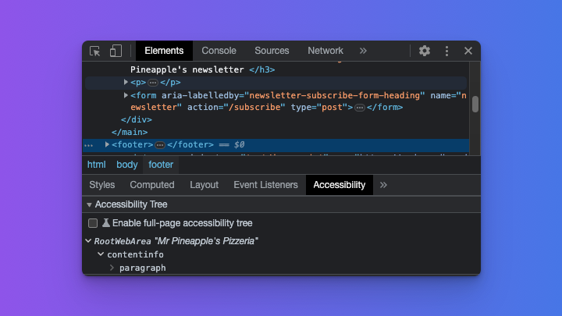Image resolution: width=562 pixels, height=316 pixels.
Task: Click the ellipsis beside the footer element
Action: pyautogui.click(x=159, y=145)
